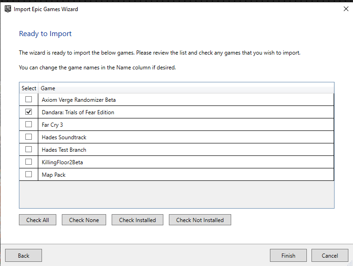The width and height of the screenshot is (353, 266).
Task: Click the 'Hades Soundtrack' name cell
Action: point(186,137)
